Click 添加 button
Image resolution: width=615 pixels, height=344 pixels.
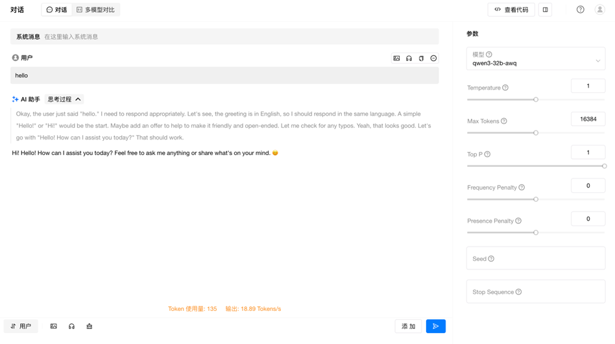pyautogui.click(x=408, y=326)
